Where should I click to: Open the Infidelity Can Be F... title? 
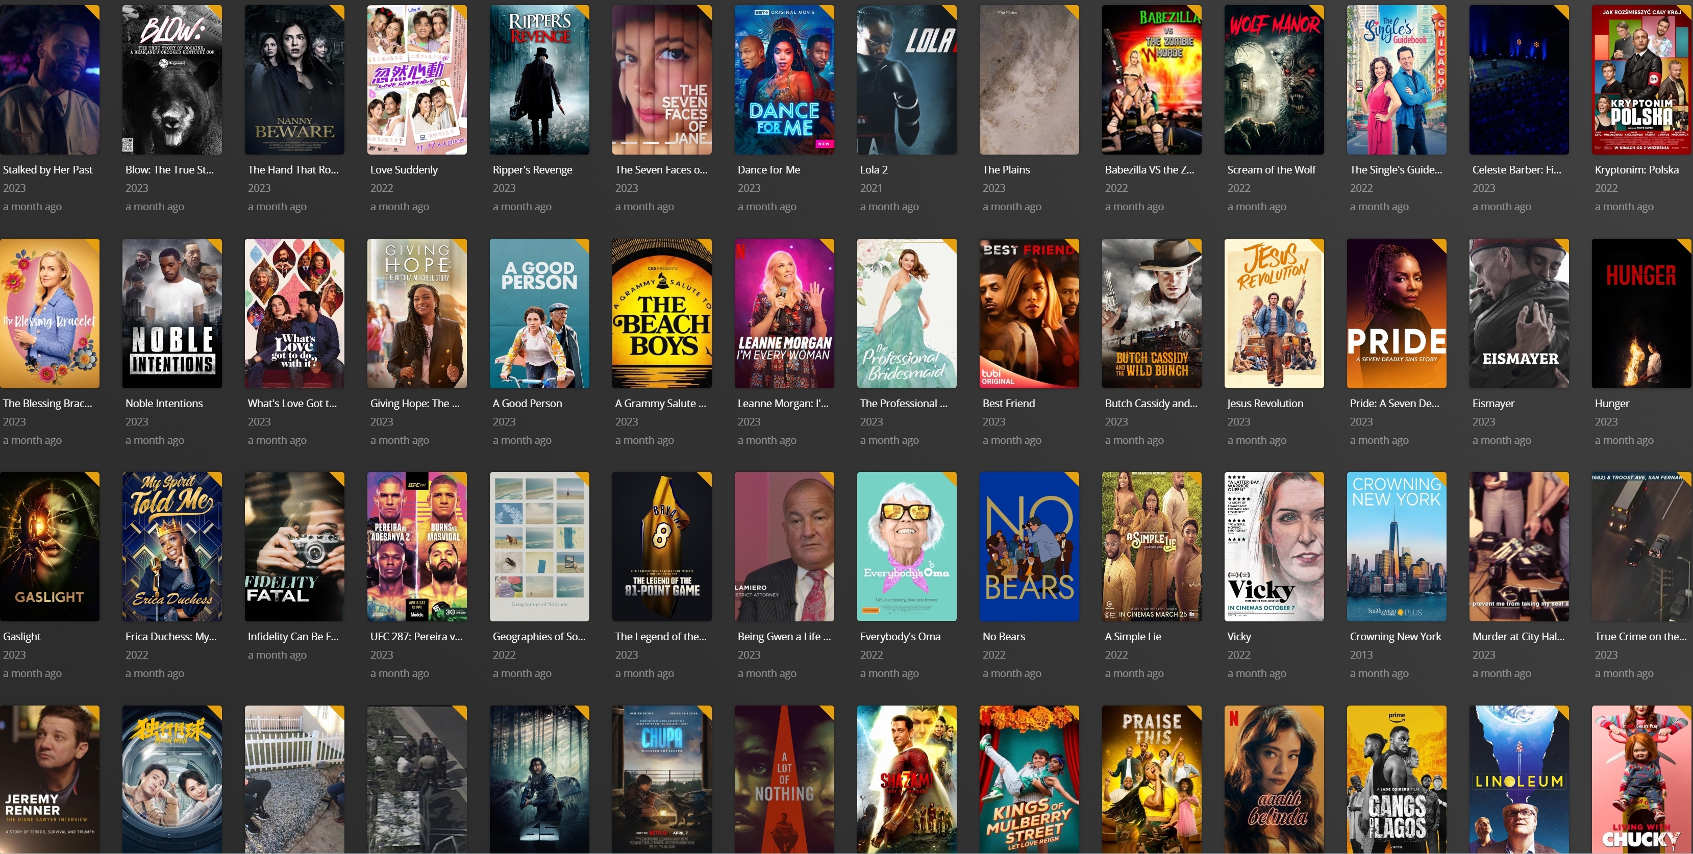(293, 637)
